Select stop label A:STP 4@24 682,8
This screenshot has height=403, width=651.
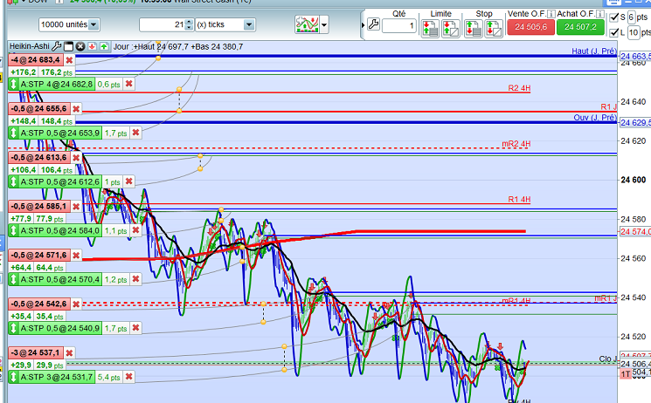coord(57,84)
